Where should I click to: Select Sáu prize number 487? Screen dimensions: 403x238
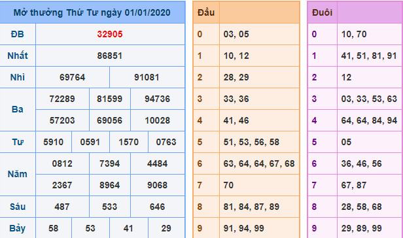[62, 207]
